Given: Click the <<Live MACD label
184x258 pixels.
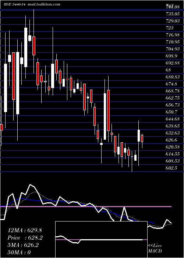Looking at the screenshot, I should (x=155, y=248).
